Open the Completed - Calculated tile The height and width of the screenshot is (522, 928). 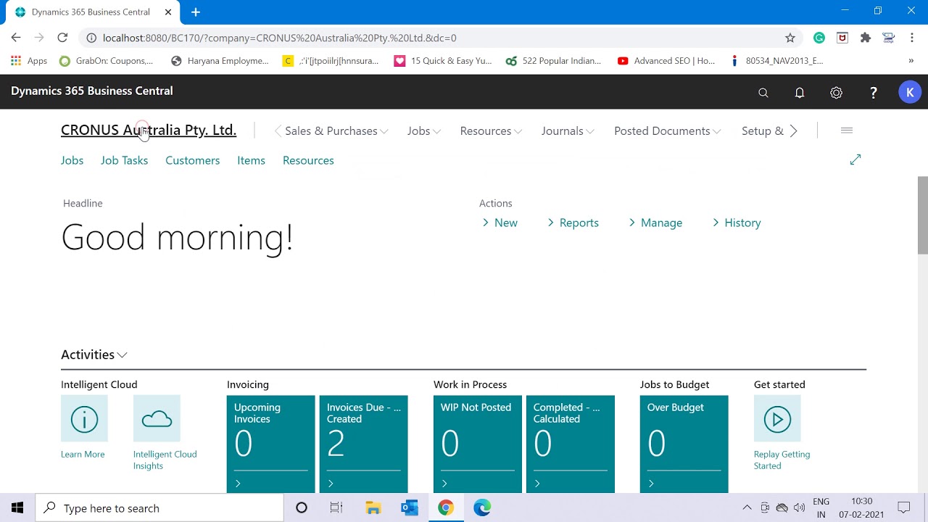coord(571,444)
